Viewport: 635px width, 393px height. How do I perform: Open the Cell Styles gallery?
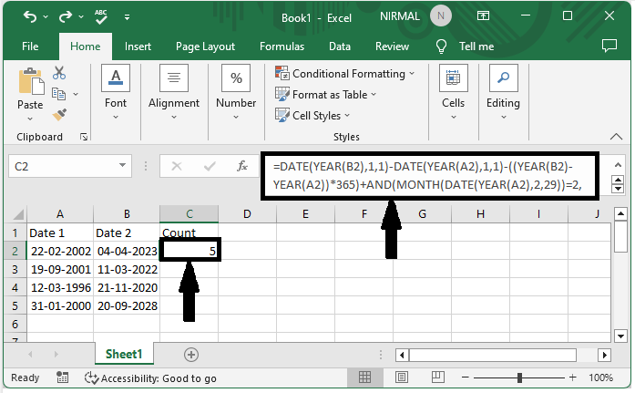coord(312,116)
